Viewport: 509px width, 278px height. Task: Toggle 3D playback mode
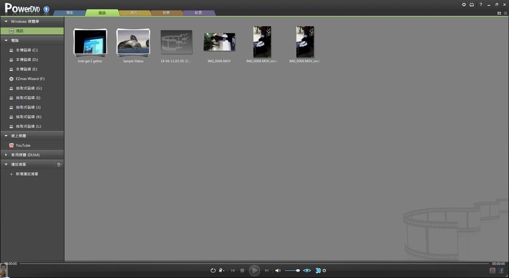318,270
